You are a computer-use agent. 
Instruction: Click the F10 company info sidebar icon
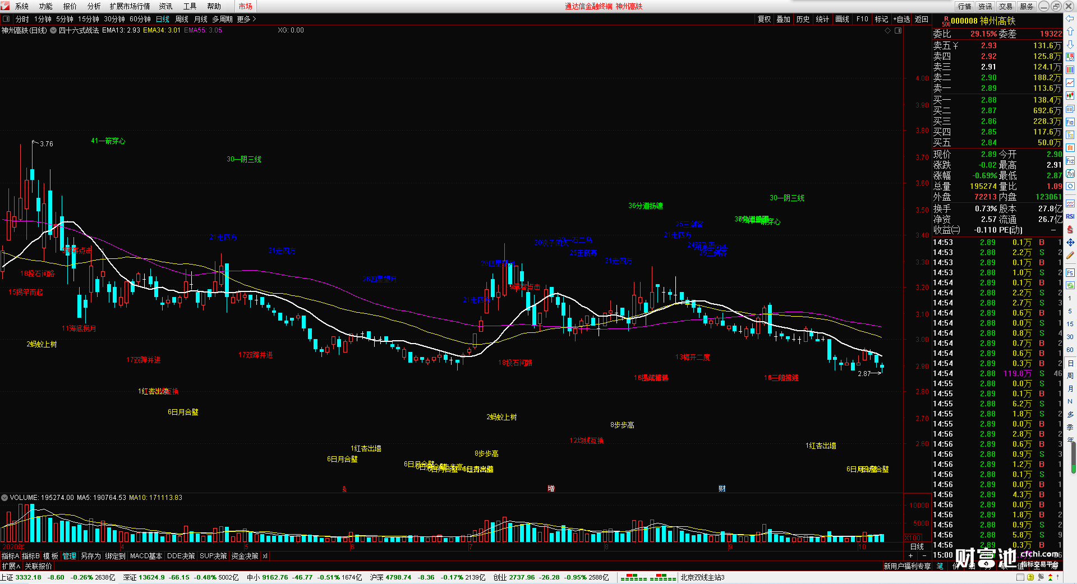coord(1070,122)
